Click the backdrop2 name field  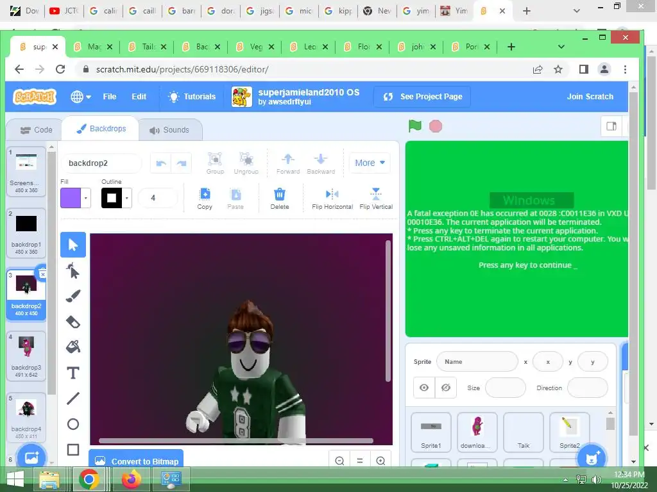point(101,163)
